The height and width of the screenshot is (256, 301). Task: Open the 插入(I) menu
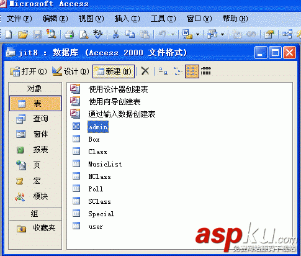[x=127, y=19]
